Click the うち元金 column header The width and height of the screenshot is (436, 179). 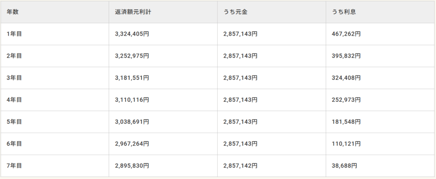tap(235, 12)
